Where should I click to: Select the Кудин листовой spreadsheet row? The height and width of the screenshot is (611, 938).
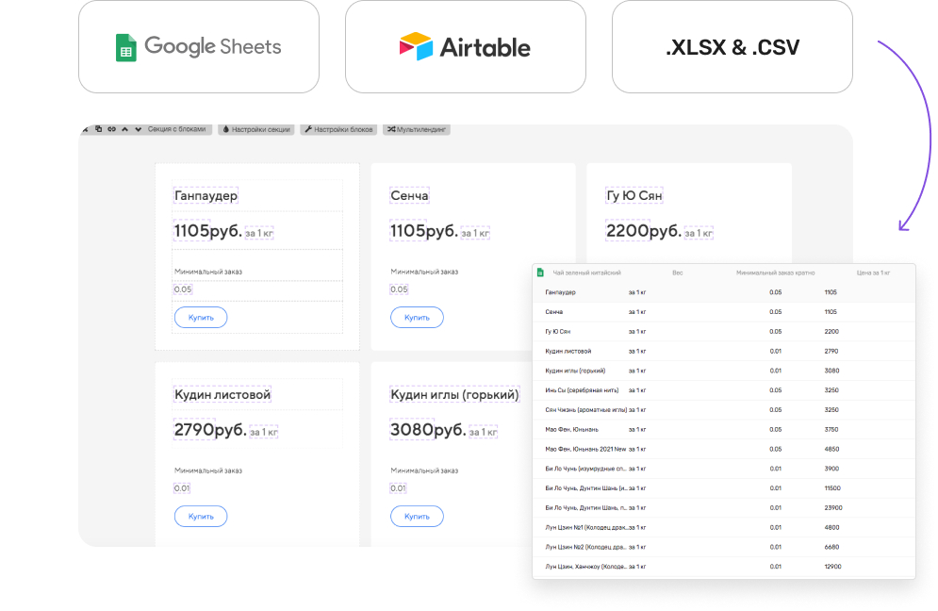pyautogui.click(x=724, y=352)
